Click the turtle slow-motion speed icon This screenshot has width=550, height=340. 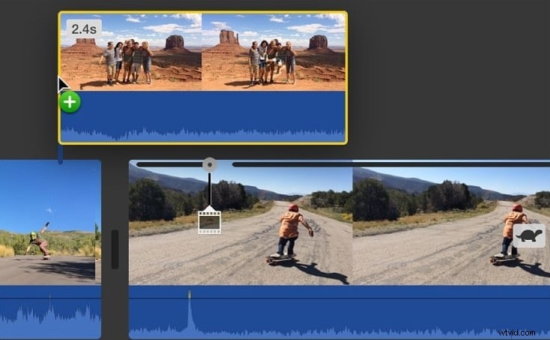(529, 235)
